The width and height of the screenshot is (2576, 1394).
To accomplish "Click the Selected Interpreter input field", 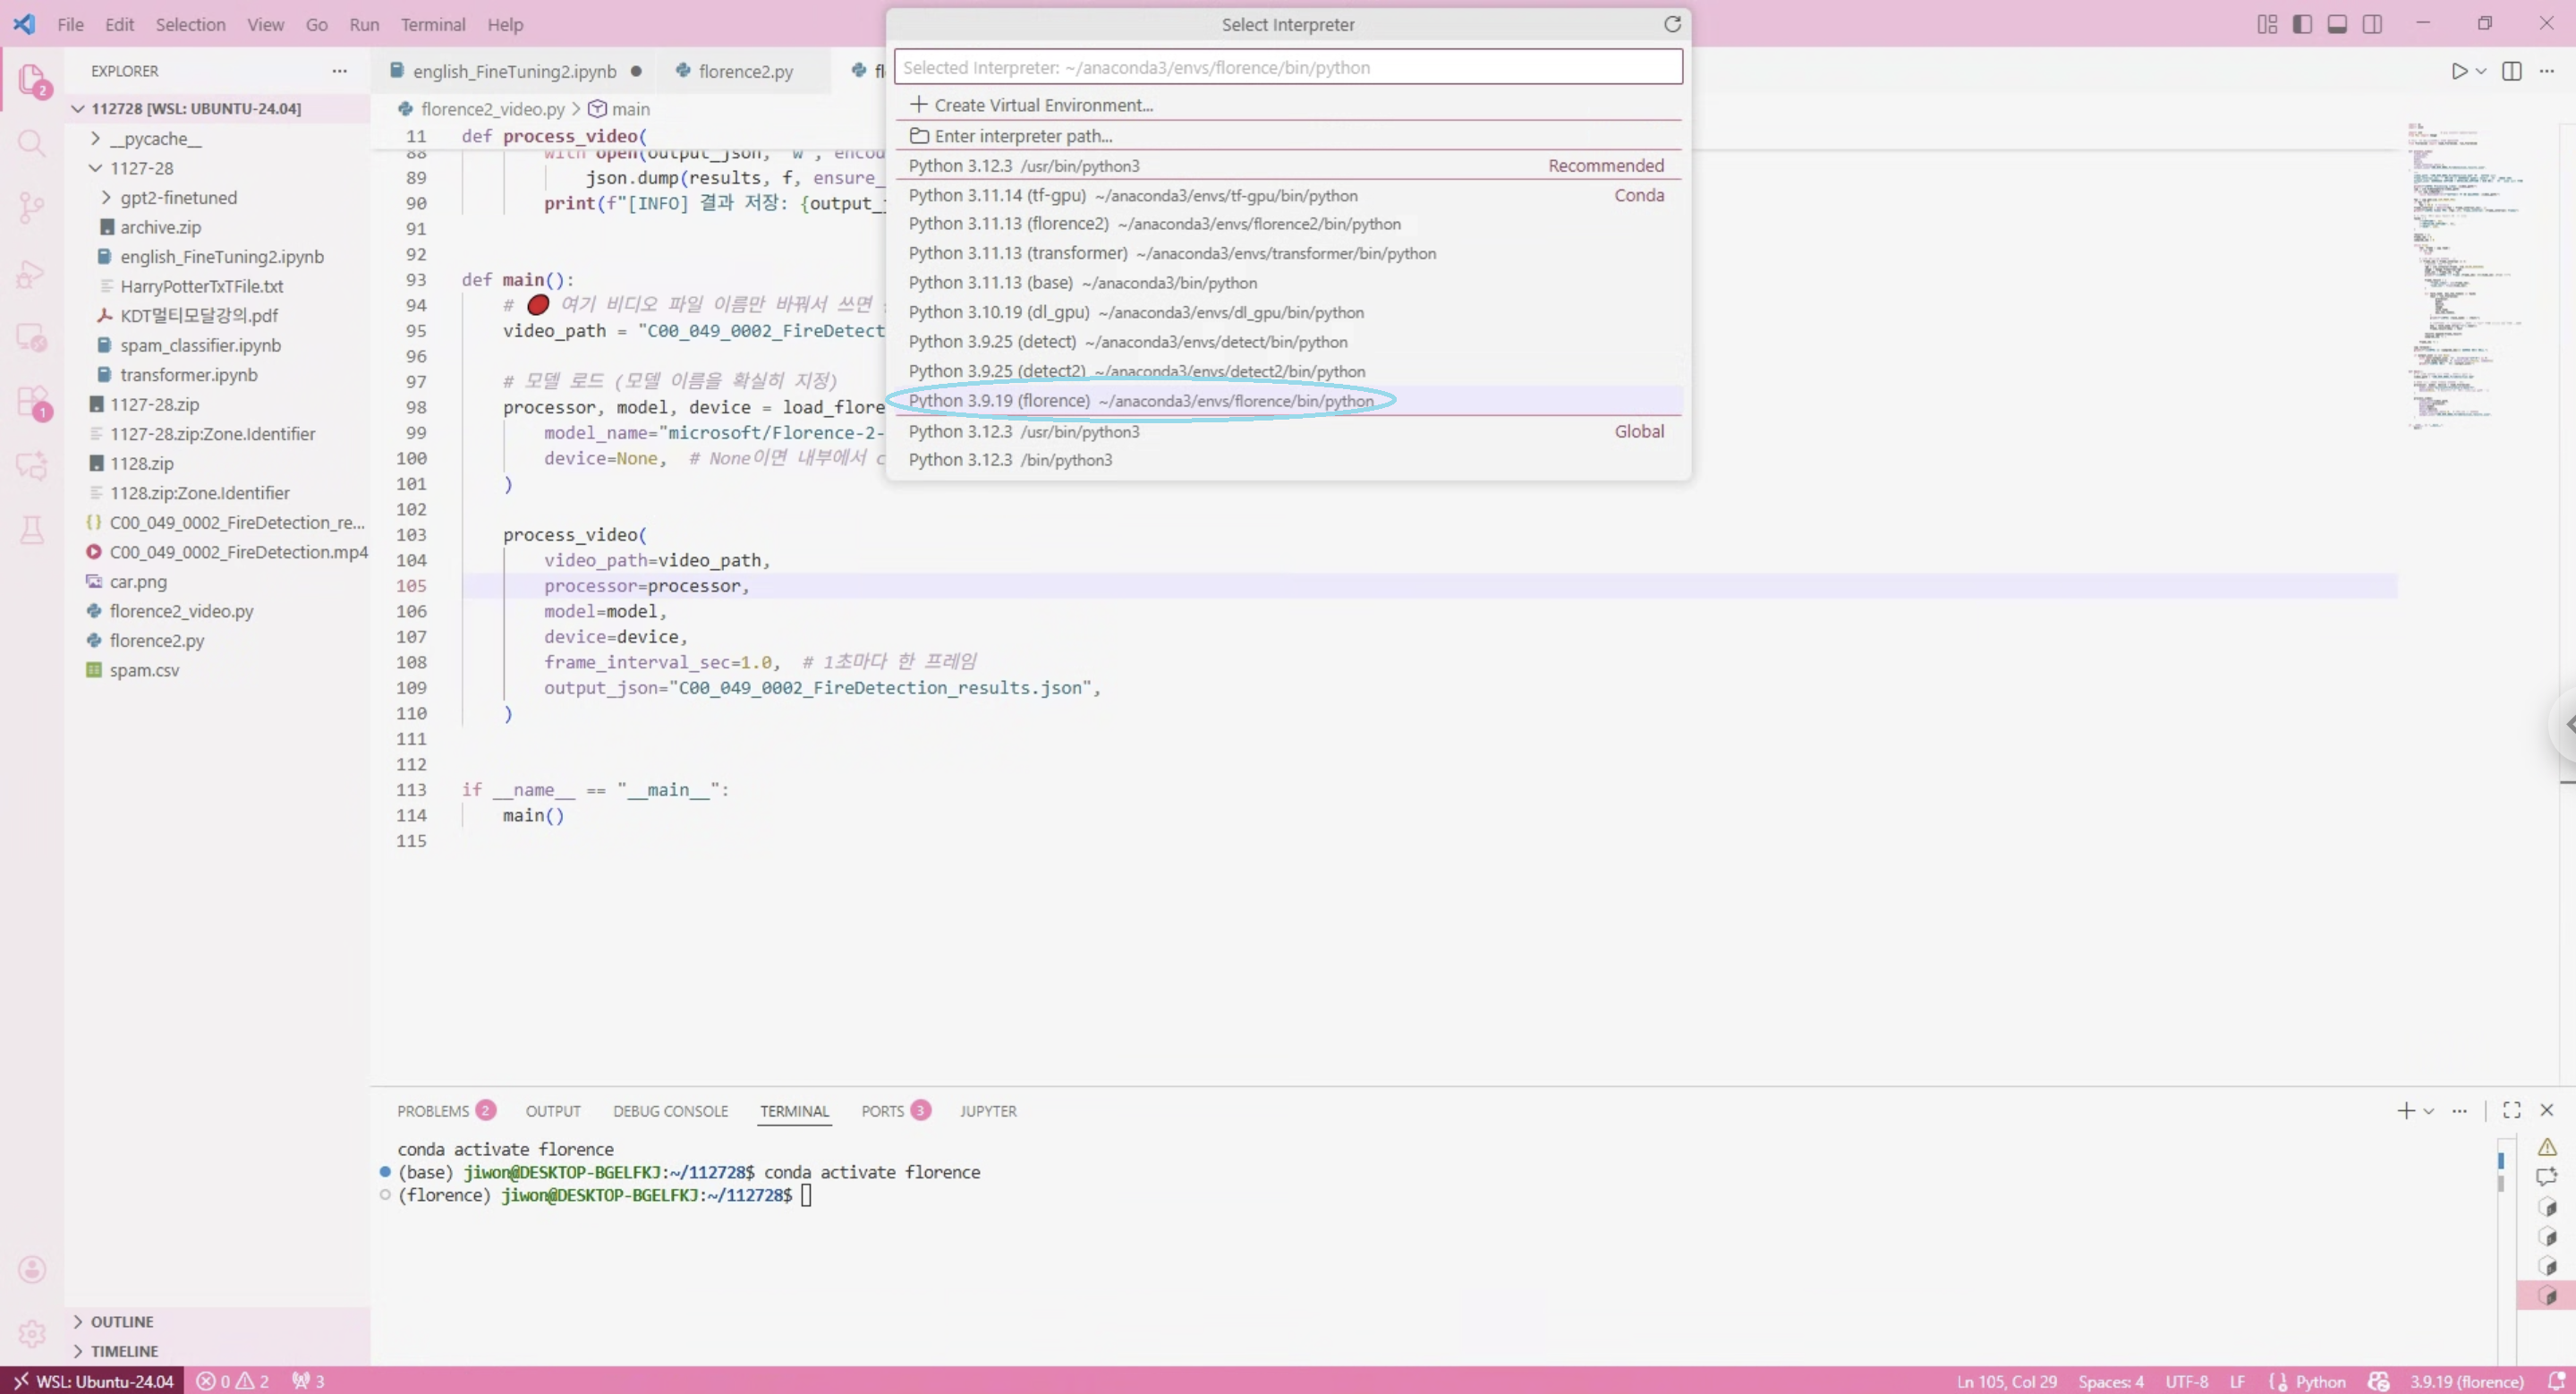I will (x=1287, y=67).
